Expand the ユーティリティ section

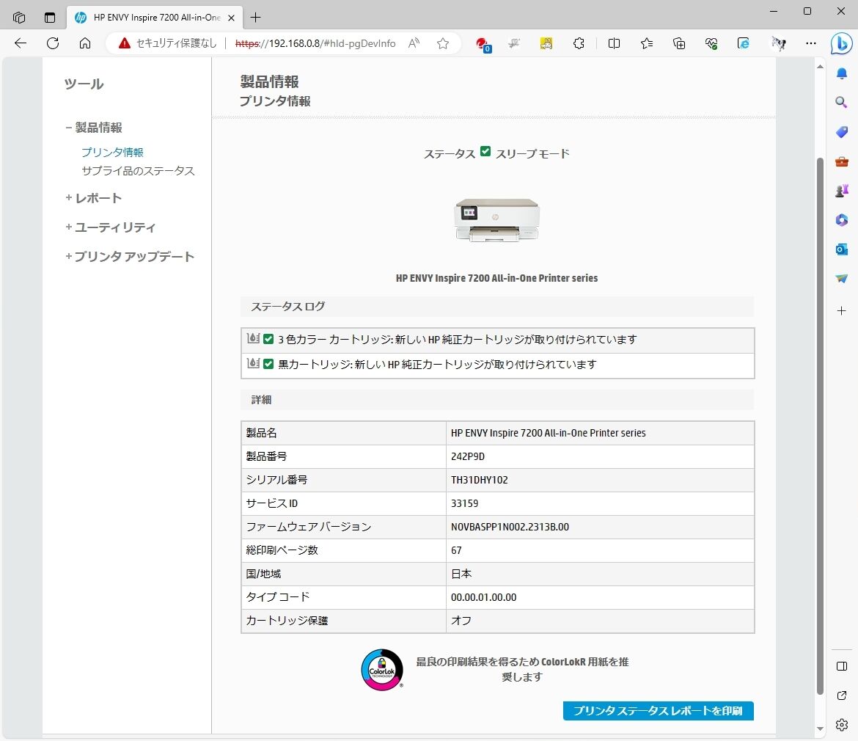coord(111,227)
